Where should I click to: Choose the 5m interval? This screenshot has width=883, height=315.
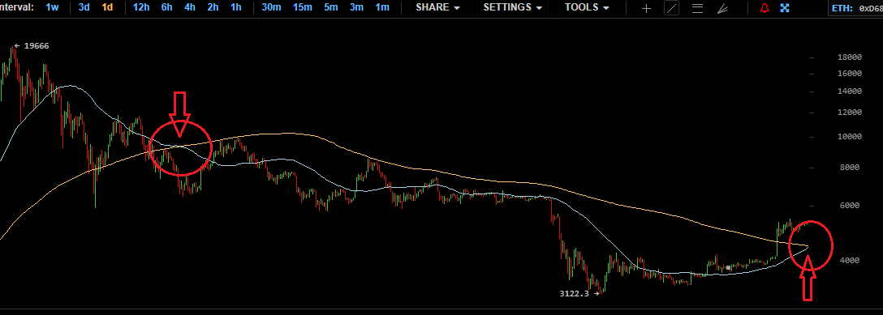330,7
